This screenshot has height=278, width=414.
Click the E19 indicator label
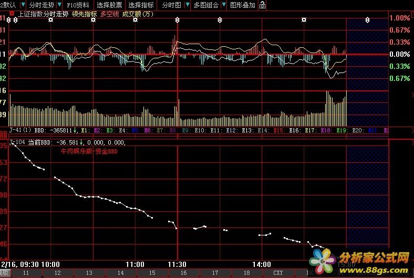point(343,130)
